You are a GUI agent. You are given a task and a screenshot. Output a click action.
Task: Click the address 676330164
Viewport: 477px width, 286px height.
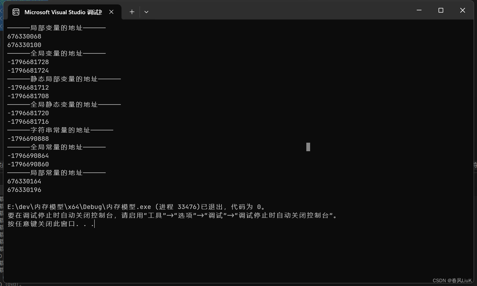[24, 181]
